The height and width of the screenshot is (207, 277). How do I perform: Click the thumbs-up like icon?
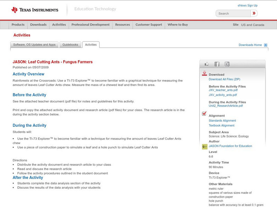pyautogui.click(x=206, y=64)
